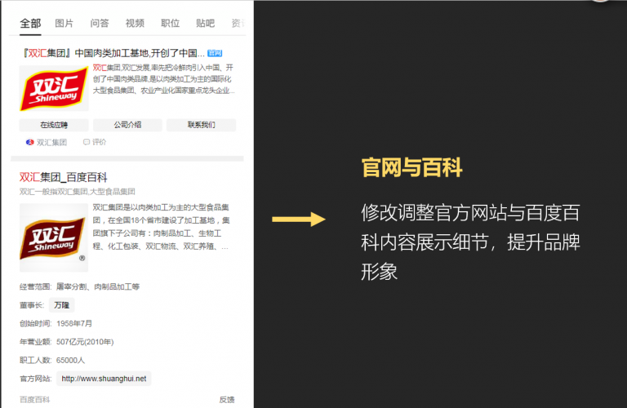Click the 百度百科 source label
627x408 pixels.
pos(35,400)
